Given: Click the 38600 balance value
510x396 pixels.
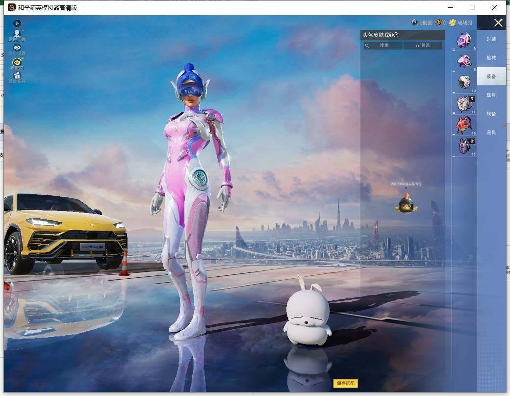Looking at the screenshot, I should click(427, 23).
